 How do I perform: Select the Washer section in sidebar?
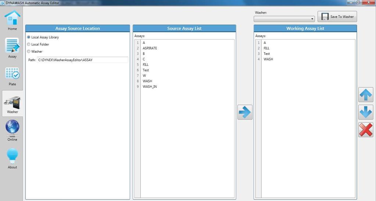tap(12, 104)
